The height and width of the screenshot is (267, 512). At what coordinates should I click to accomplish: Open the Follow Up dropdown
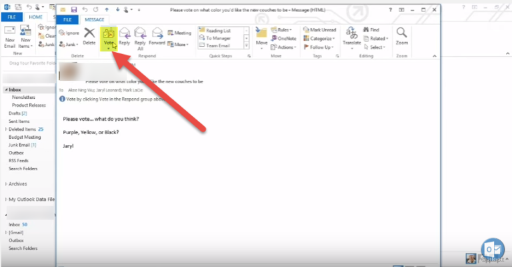[323, 47]
